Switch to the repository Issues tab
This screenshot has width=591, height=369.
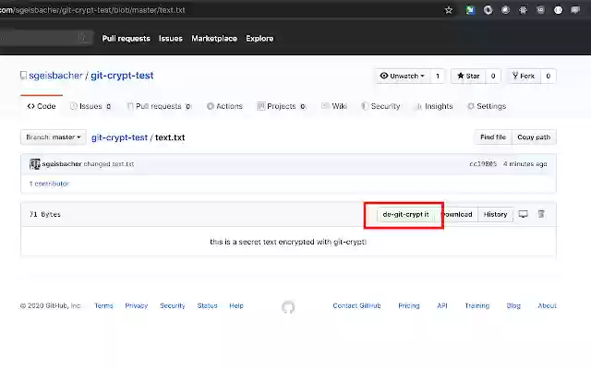(x=90, y=106)
